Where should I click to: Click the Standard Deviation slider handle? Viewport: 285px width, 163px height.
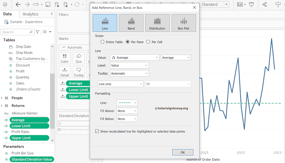59,130
